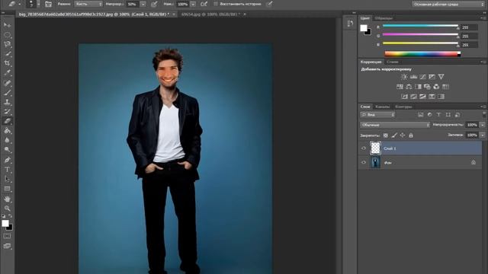
Task: Add a Color Balance adjustment
Action: [409, 87]
